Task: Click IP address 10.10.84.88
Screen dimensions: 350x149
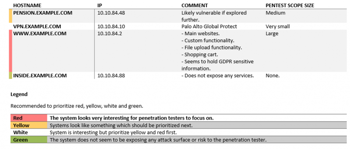Action: coord(111,76)
